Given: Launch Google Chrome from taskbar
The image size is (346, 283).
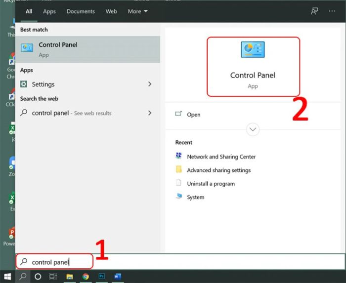Looking at the screenshot, I should [86, 277].
